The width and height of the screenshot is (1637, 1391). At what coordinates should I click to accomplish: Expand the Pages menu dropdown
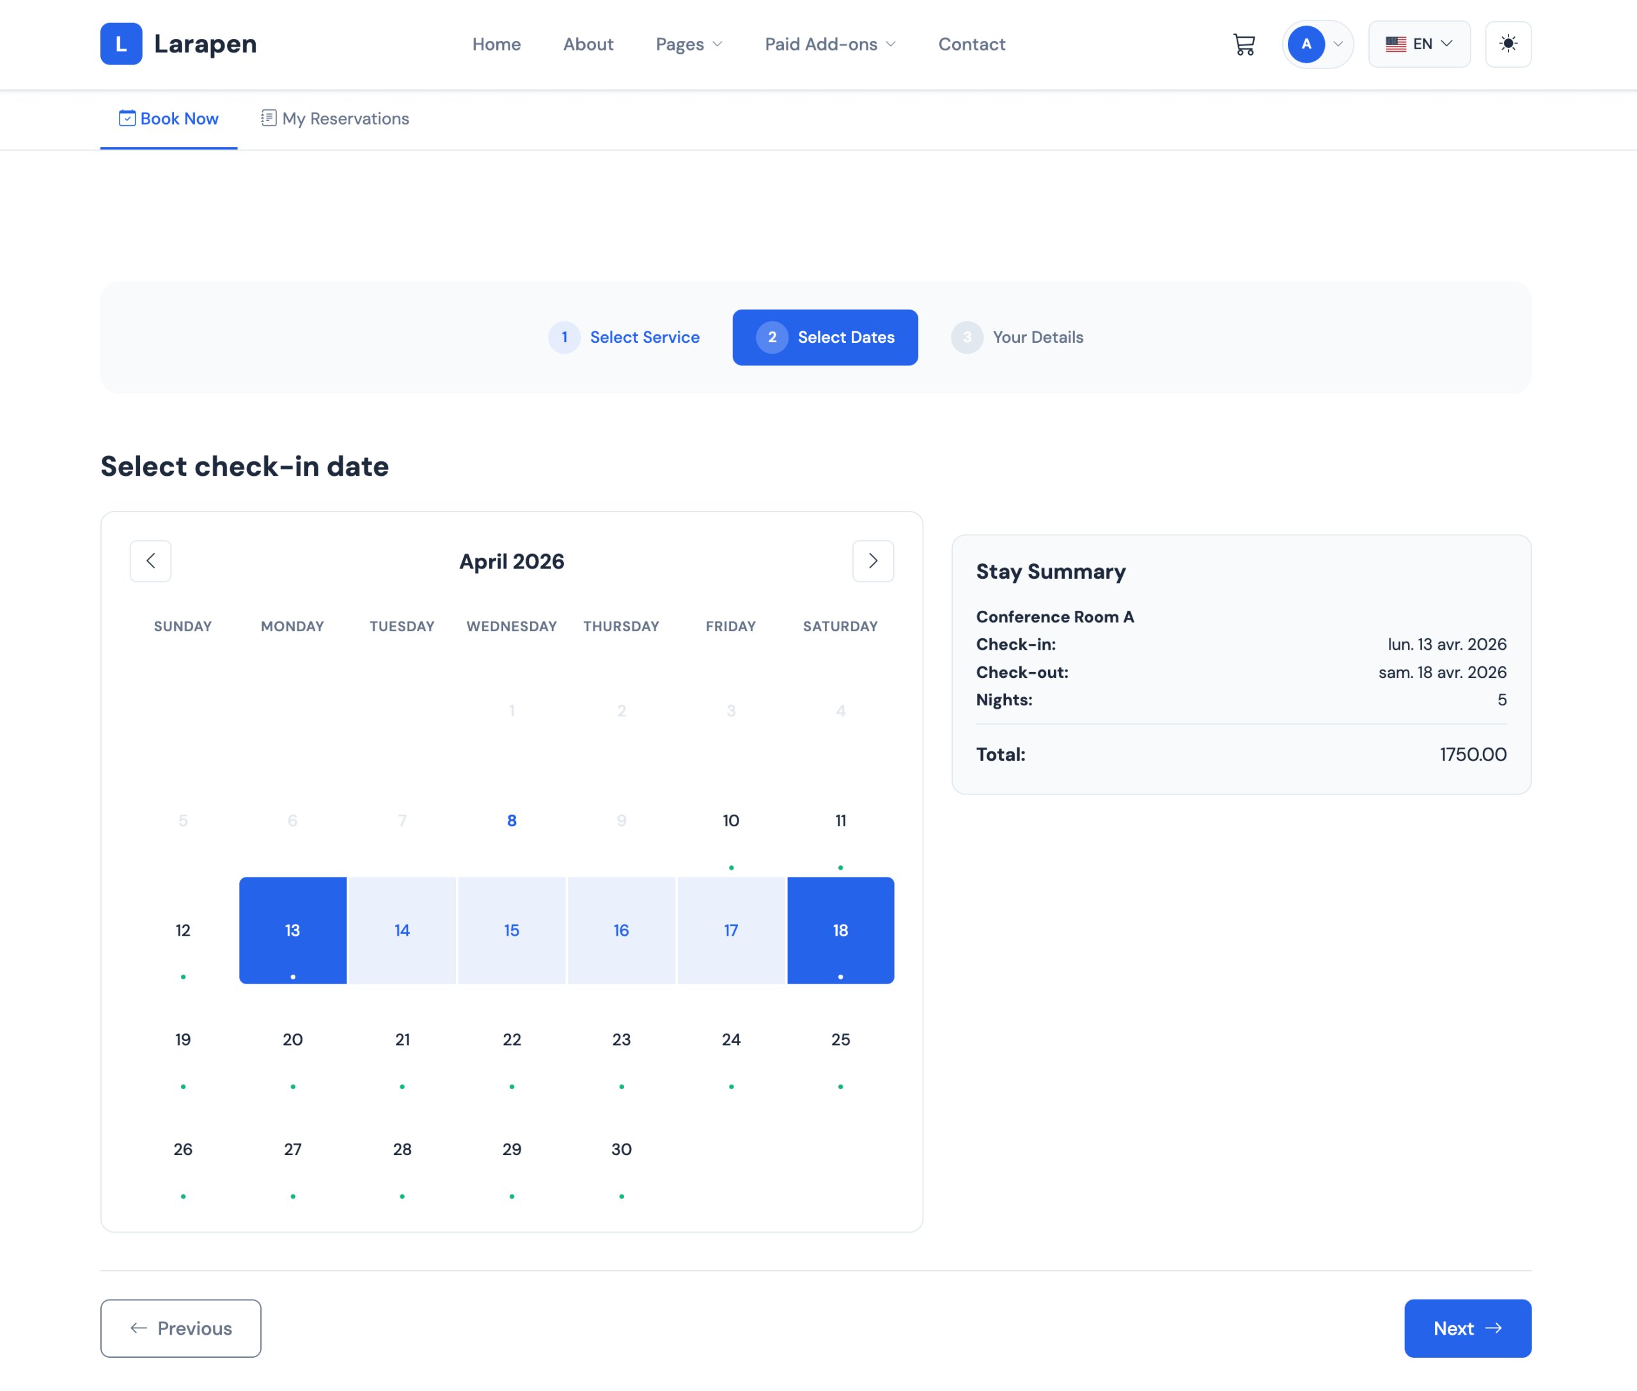(x=689, y=44)
